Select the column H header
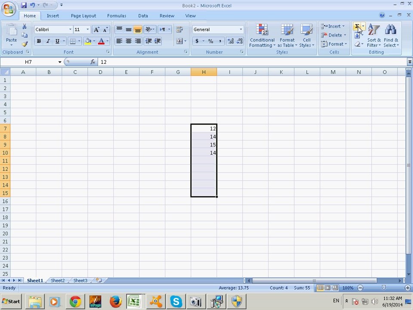413x310 pixels. pos(203,72)
